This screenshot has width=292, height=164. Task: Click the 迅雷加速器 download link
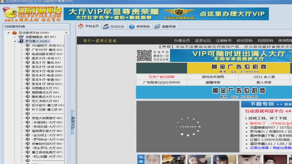click(259, 148)
